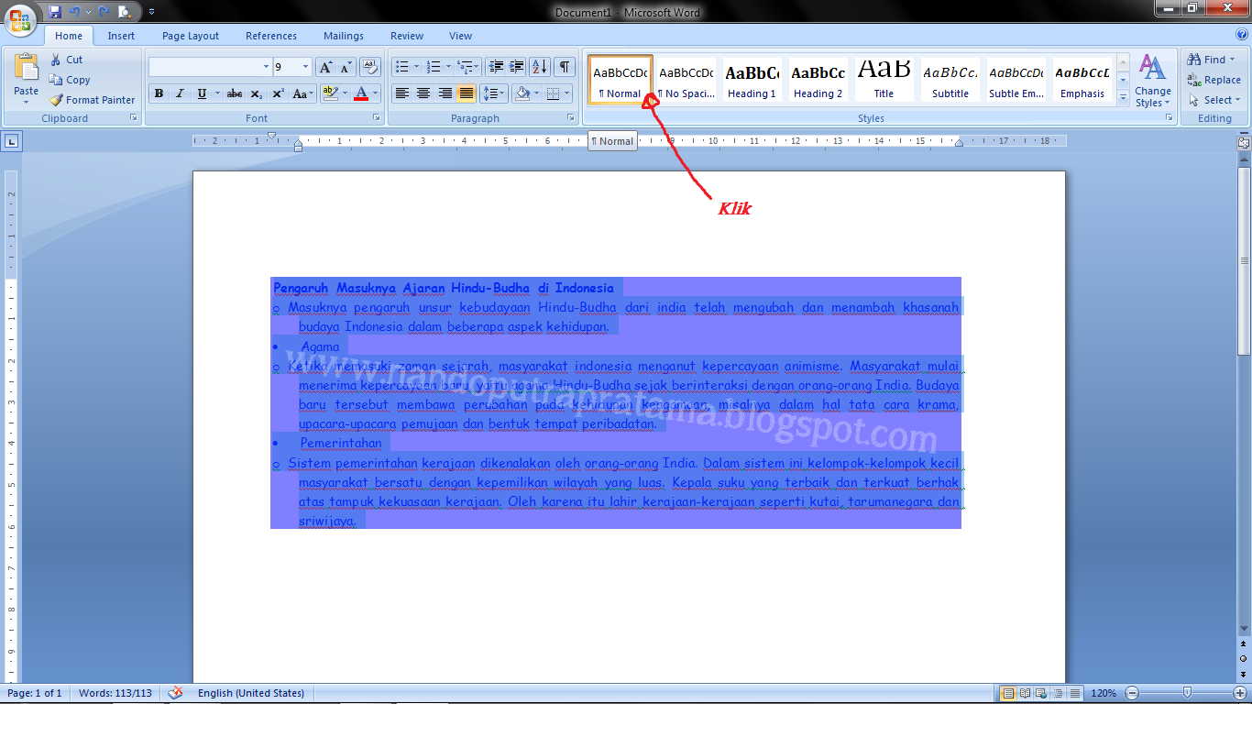Open the font name dropdown

point(266,67)
